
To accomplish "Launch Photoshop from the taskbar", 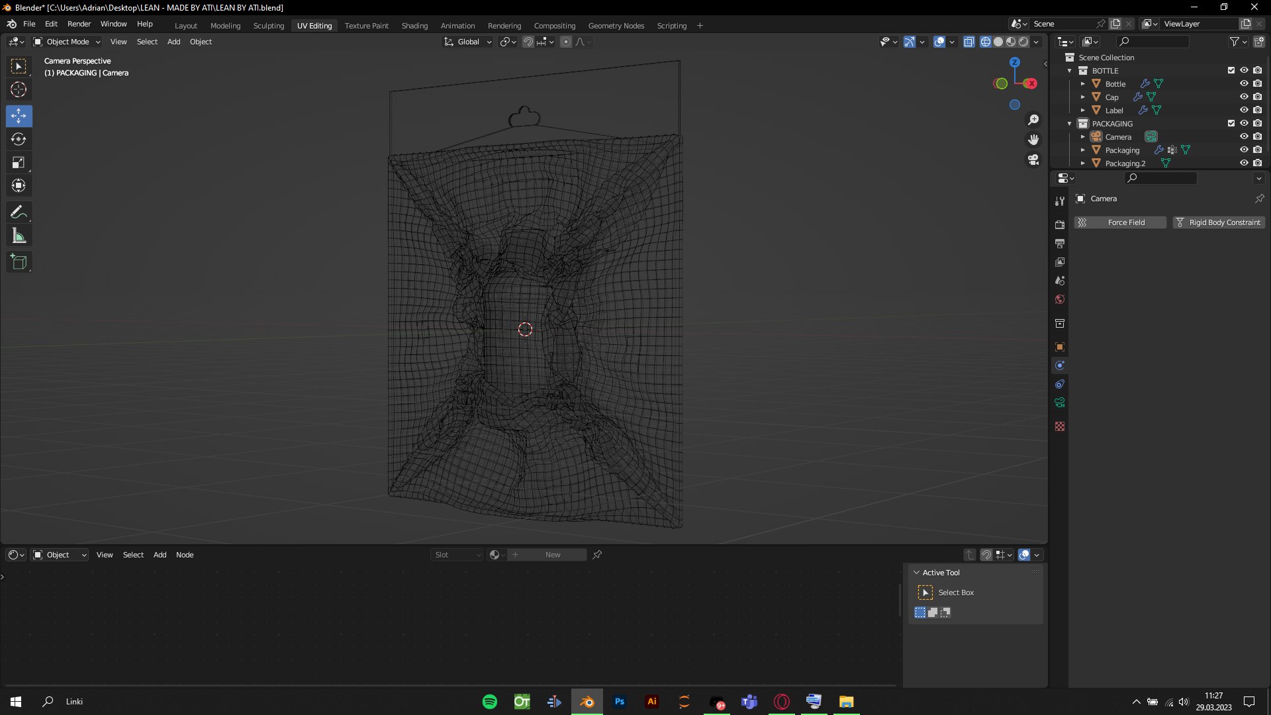I will [x=620, y=702].
